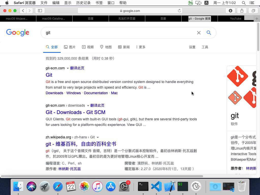The height and width of the screenshot is (195, 260).
Task: Expand the arrow beside zh.wikipedia.org result
Action: 98,137
